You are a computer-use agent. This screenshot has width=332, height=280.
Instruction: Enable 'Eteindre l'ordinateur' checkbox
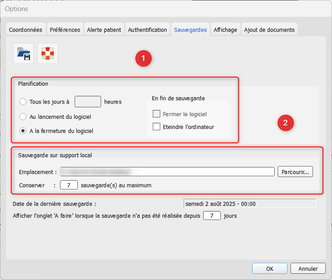coord(156,127)
